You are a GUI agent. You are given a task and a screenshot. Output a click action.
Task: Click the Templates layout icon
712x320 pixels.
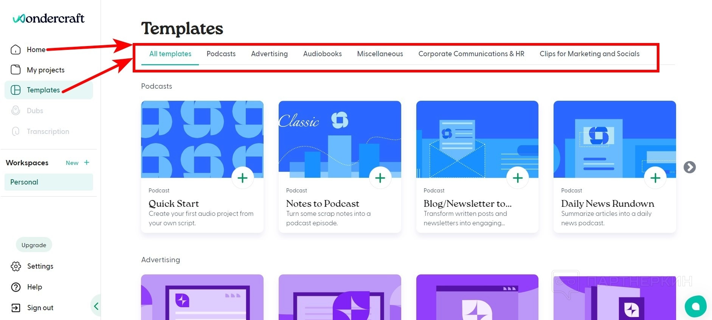(x=16, y=90)
